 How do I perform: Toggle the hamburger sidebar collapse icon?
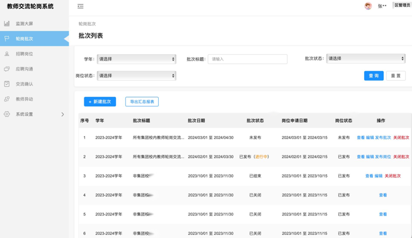pyautogui.click(x=81, y=6)
